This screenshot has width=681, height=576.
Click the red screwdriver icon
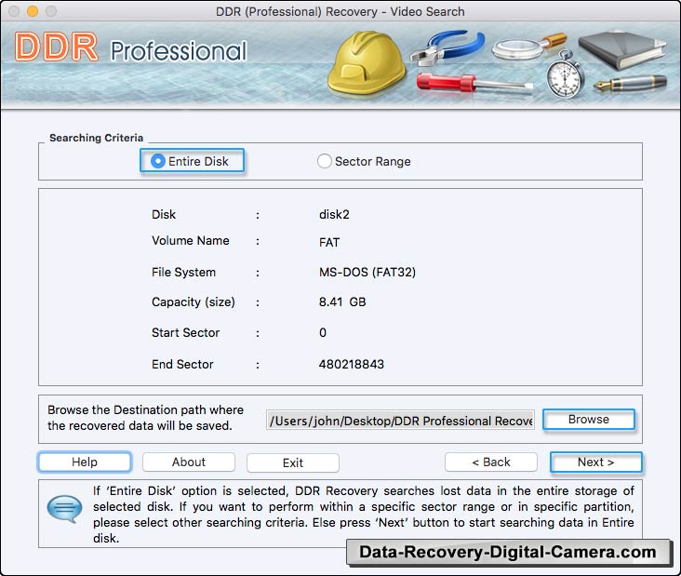pos(474,83)
